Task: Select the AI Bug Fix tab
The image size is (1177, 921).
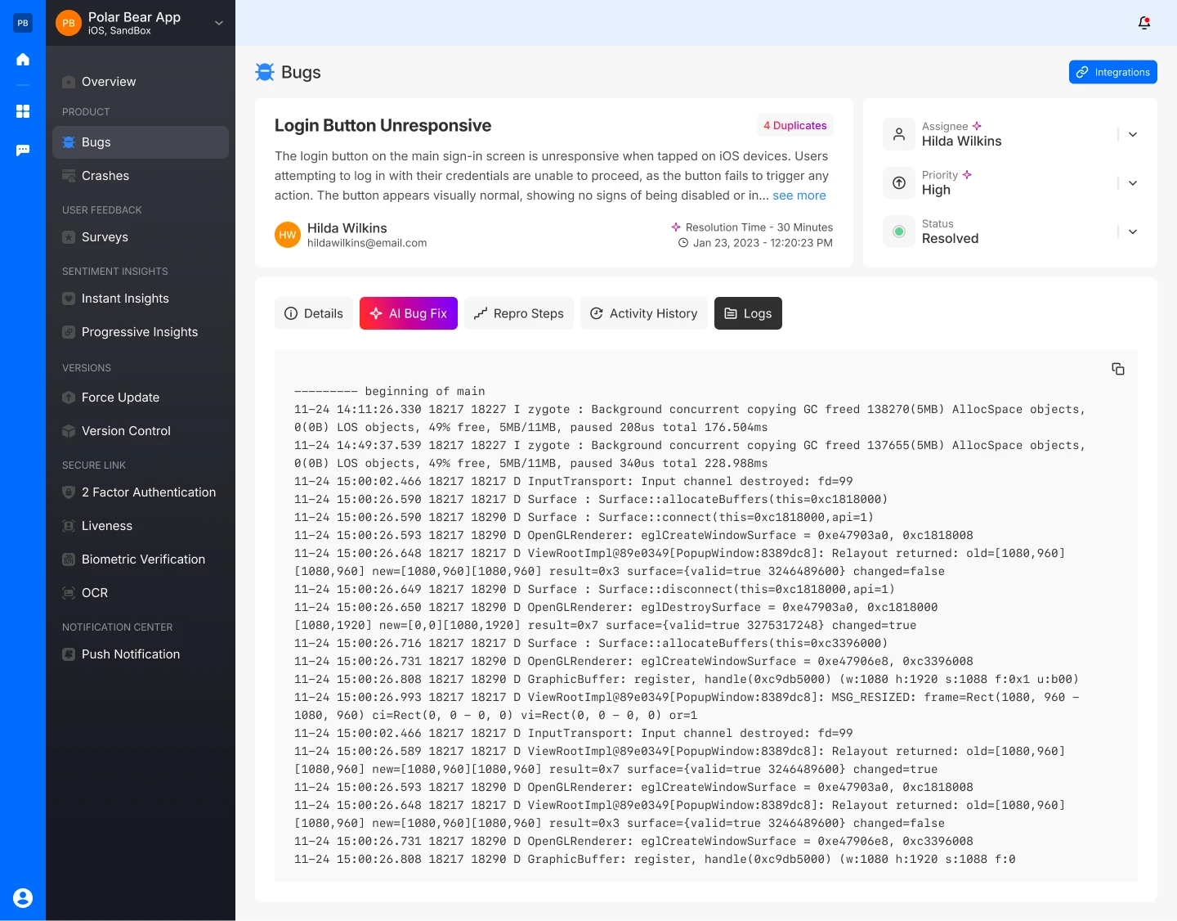Action: (409, 313)
